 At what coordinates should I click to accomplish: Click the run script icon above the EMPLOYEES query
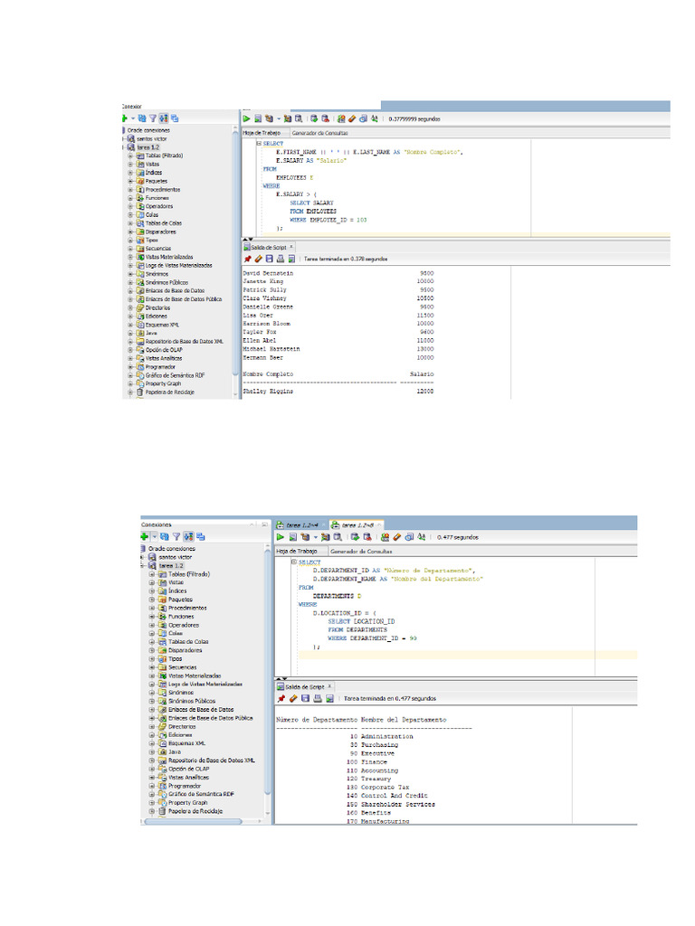(x=258, y=118)
